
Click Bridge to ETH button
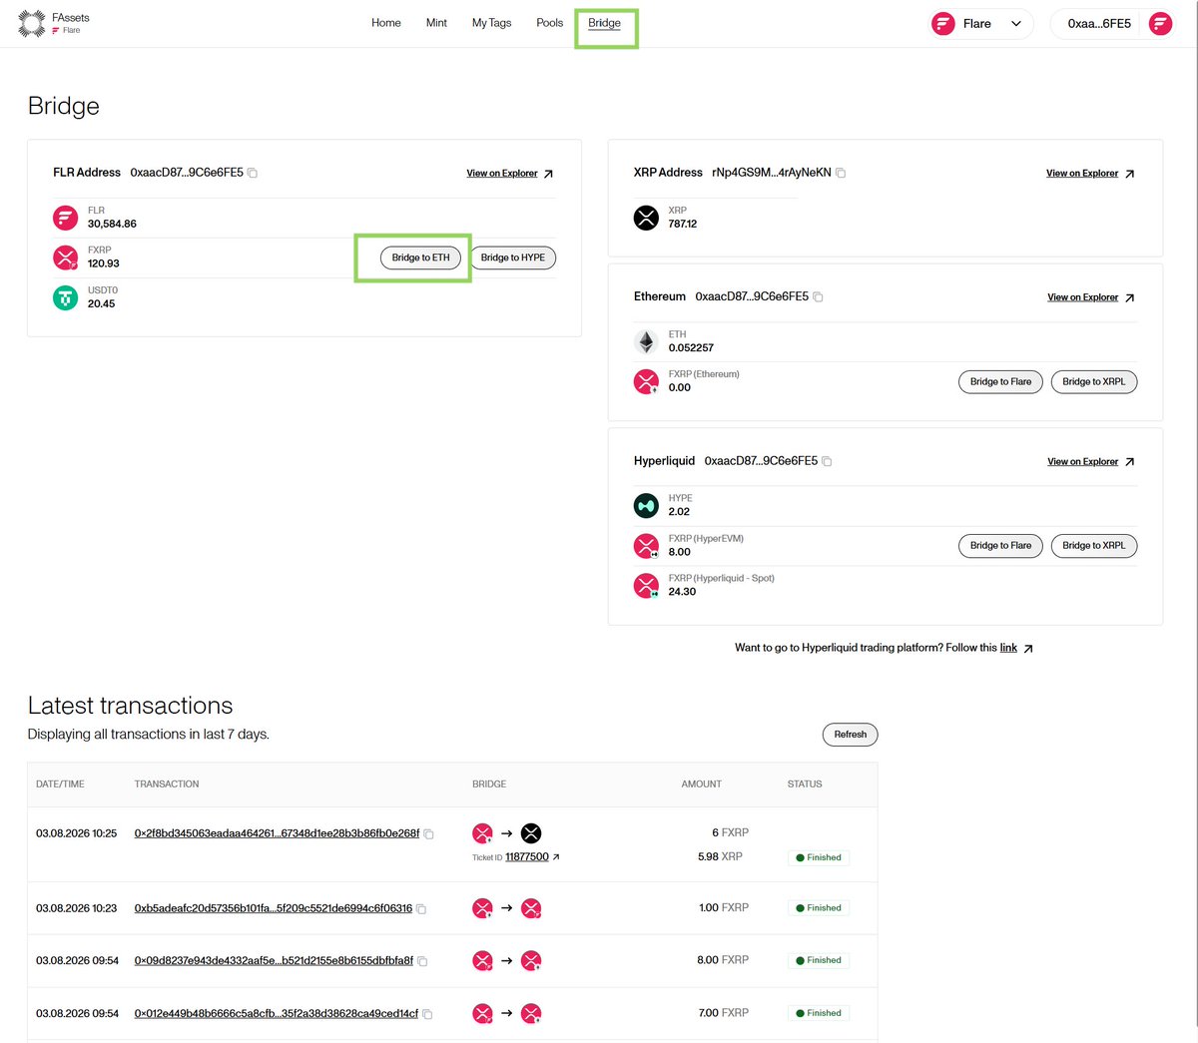coord(420,258)
